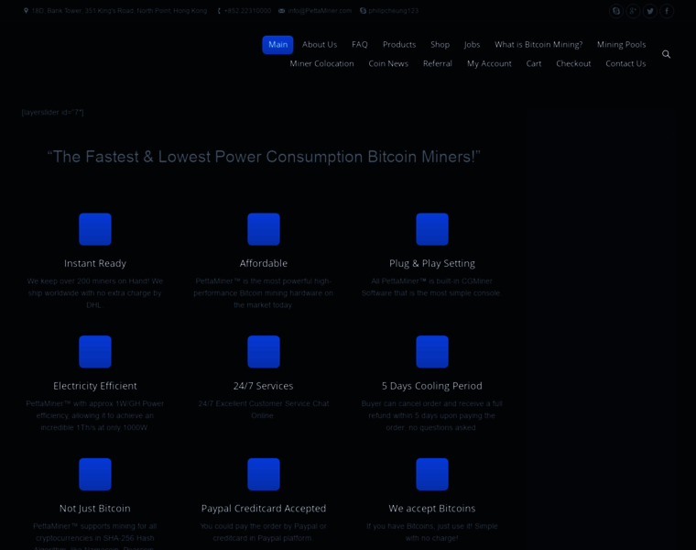
Task: Open the Products menu item
Action: coord(399,45)
